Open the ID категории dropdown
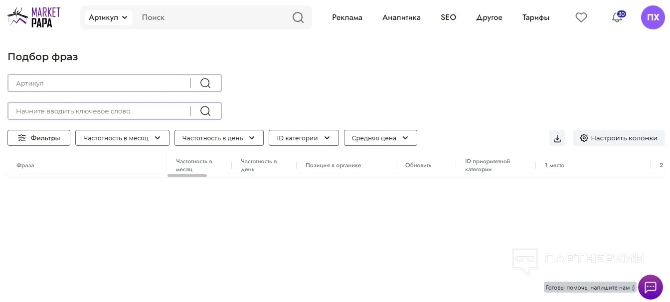670x302 pixels. click(x=304, y=138)
